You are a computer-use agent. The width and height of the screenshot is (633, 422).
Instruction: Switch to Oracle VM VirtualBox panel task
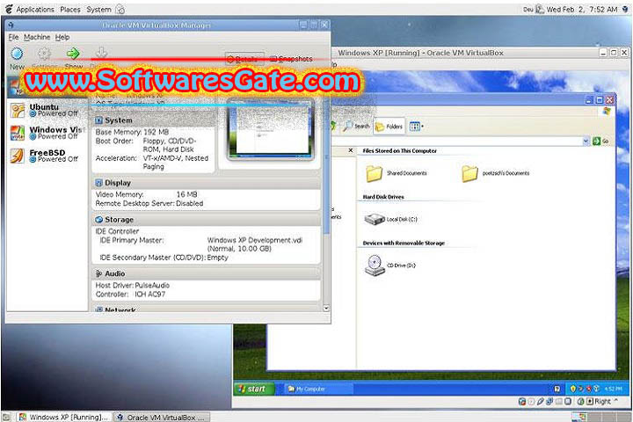pos(162,417)
